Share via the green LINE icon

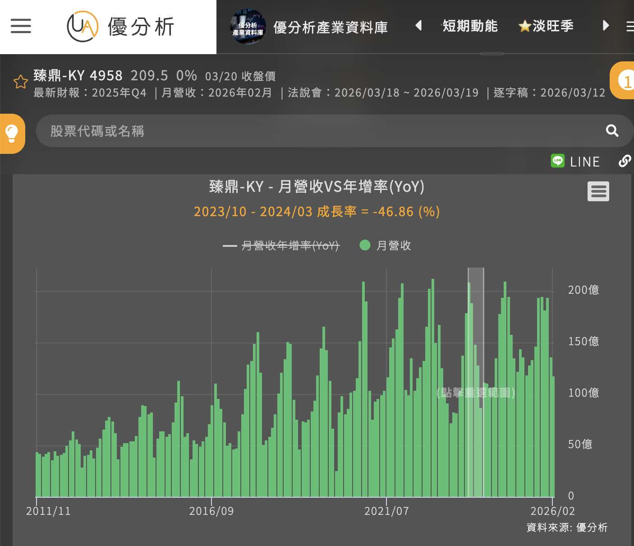pos(558,161)
